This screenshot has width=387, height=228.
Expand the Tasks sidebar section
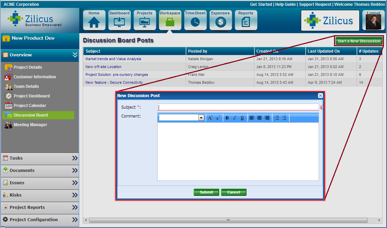click(75, 158)
